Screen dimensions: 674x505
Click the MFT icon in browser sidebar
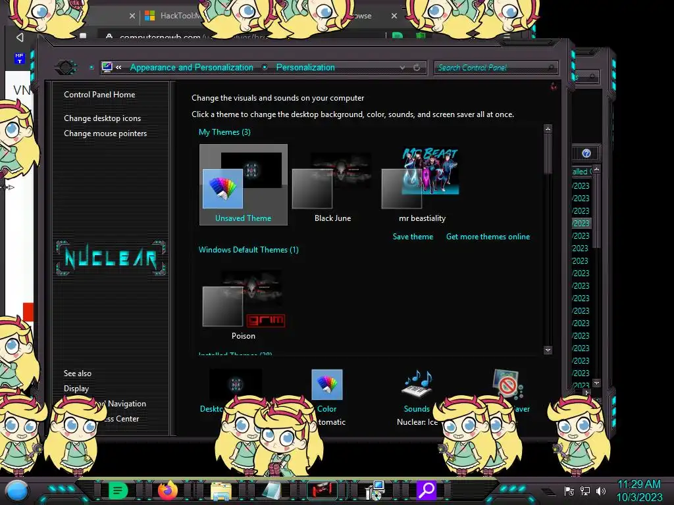[19, 58]
